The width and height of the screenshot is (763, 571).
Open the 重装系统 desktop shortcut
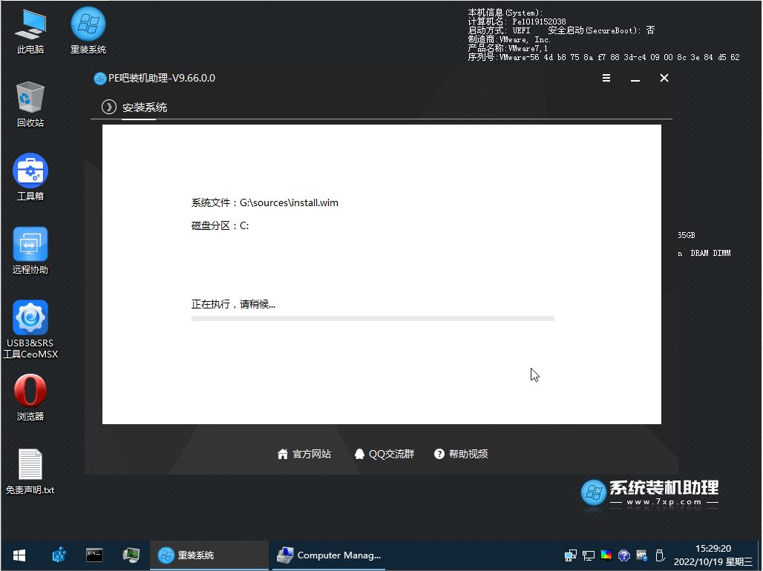click(x=88, y=30)
